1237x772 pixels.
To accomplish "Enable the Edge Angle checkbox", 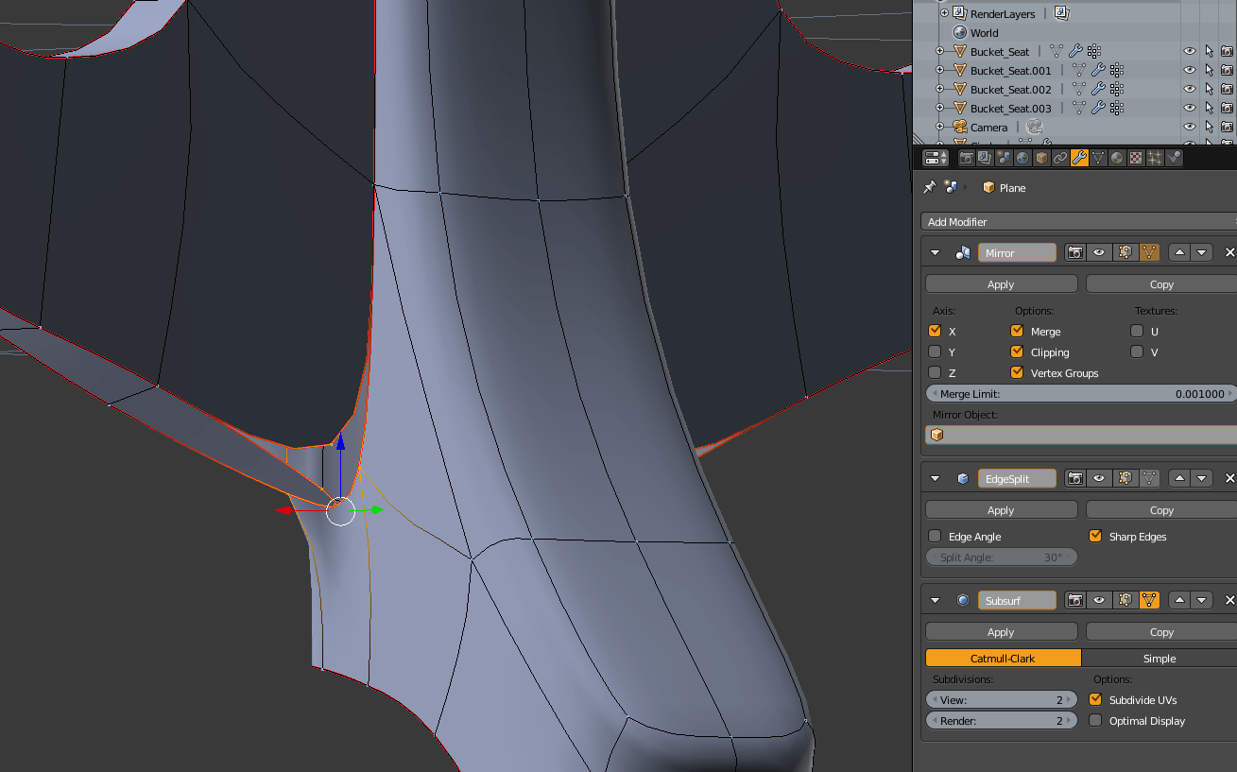I will point(935,536).
